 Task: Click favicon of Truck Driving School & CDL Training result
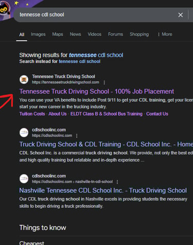click(24, 133)
